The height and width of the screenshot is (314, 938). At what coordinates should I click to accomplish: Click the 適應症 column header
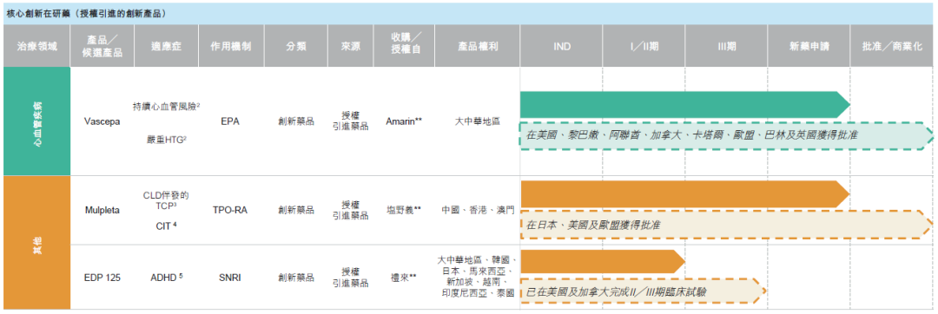click(165, 46)
